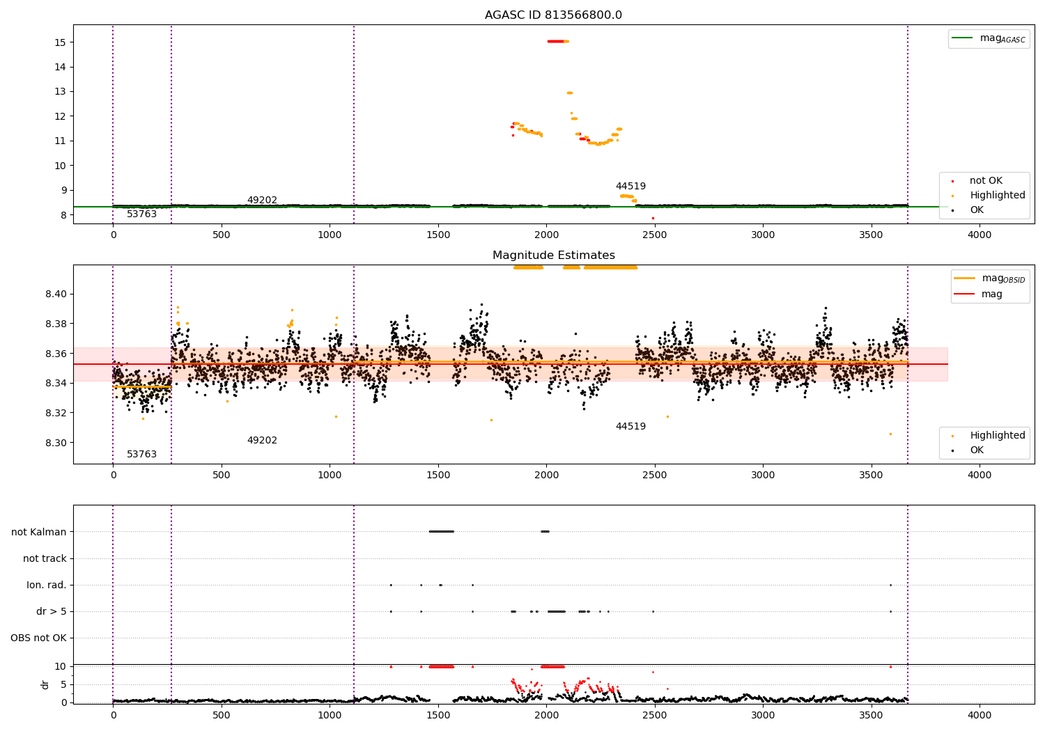Click the y-axis tick label 8.36

coord(56,354)
